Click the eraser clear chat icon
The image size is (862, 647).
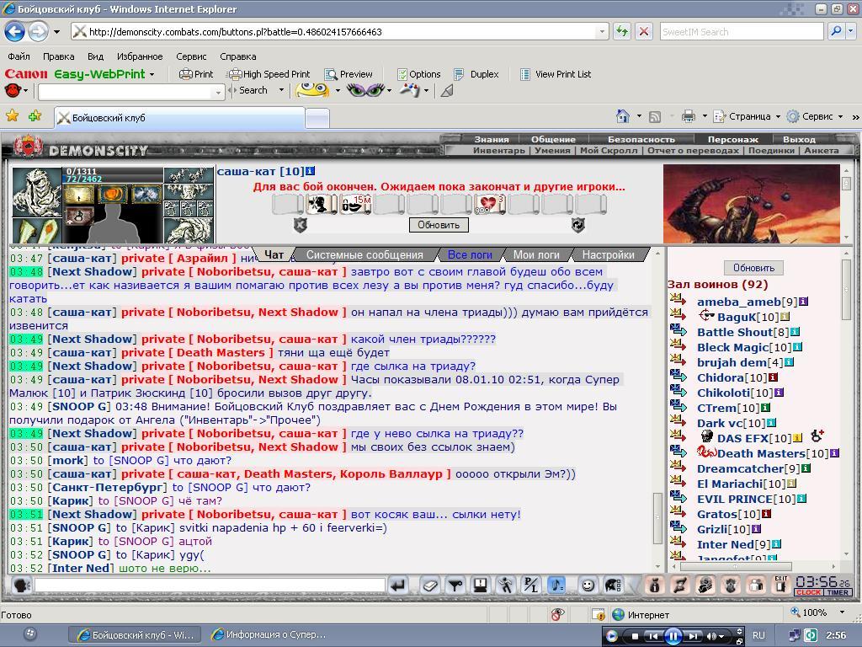pos(430,586)
